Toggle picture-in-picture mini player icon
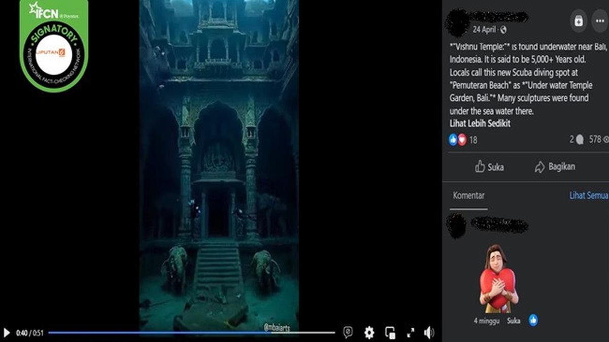This screenshot has height=342, width=609. (390, 333)
